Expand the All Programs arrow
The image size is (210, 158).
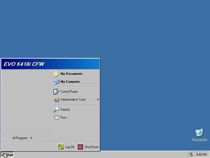click(31, 138)
